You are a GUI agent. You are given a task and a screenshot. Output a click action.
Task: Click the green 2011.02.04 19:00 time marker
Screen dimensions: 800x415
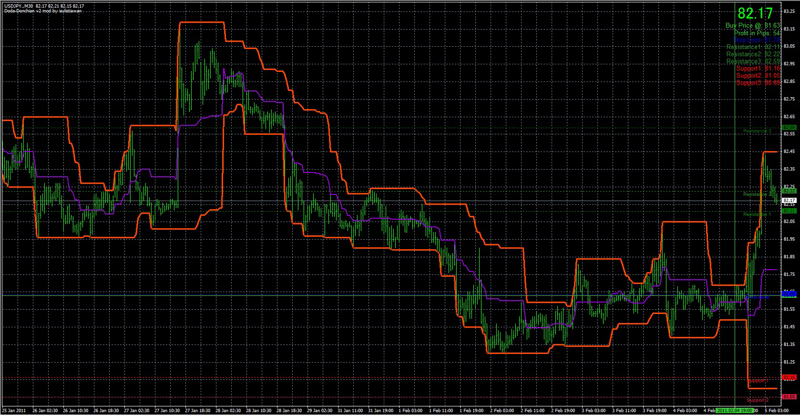tap(734, 410)
